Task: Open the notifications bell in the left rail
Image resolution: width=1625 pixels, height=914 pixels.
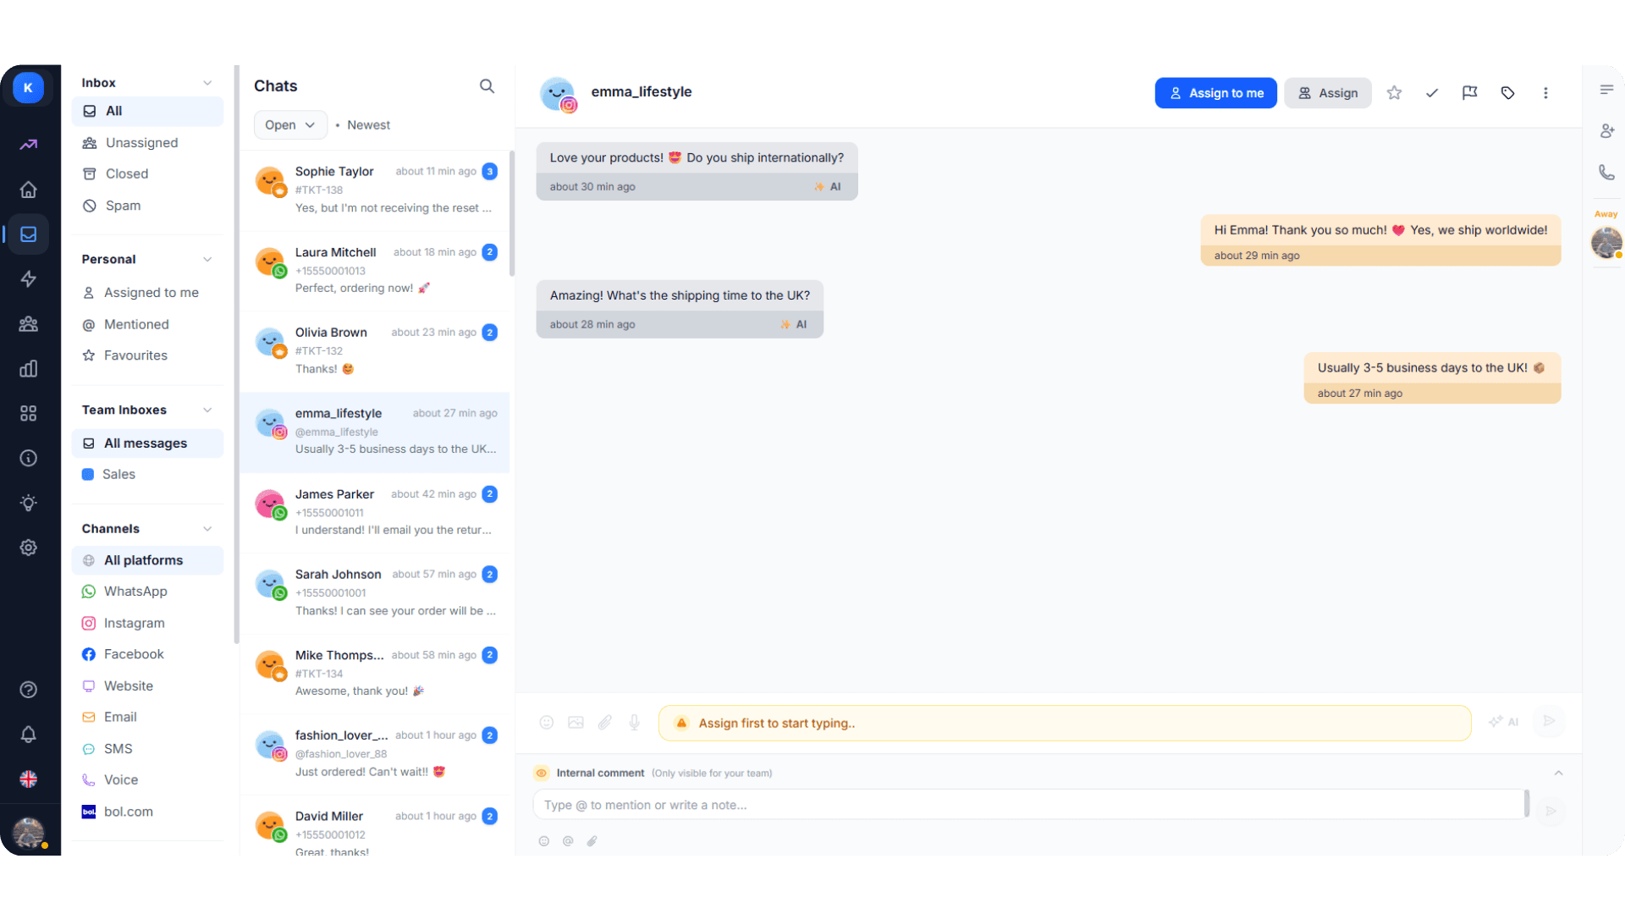Action: pos(28,735)
